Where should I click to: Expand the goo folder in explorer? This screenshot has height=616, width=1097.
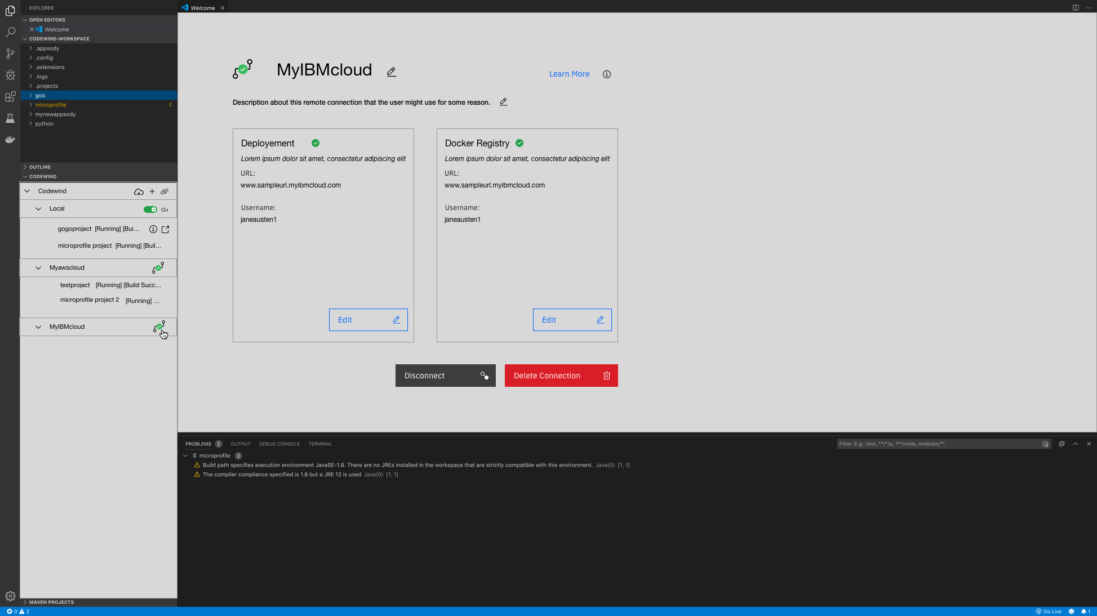coord(40,95)
